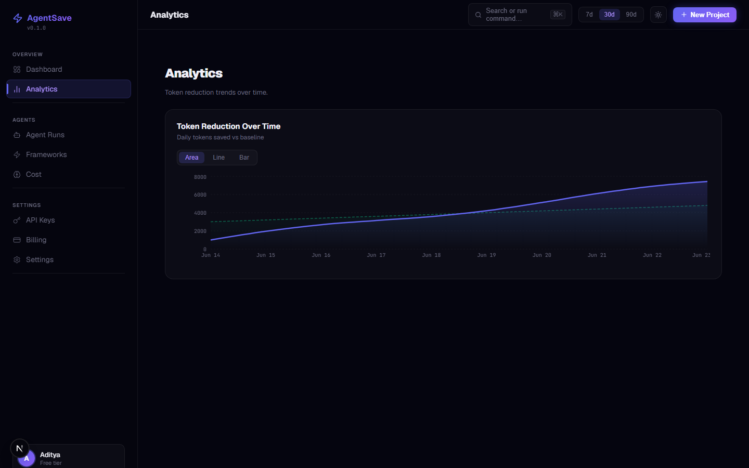Switch time range to 90d

tap(631, 15)
